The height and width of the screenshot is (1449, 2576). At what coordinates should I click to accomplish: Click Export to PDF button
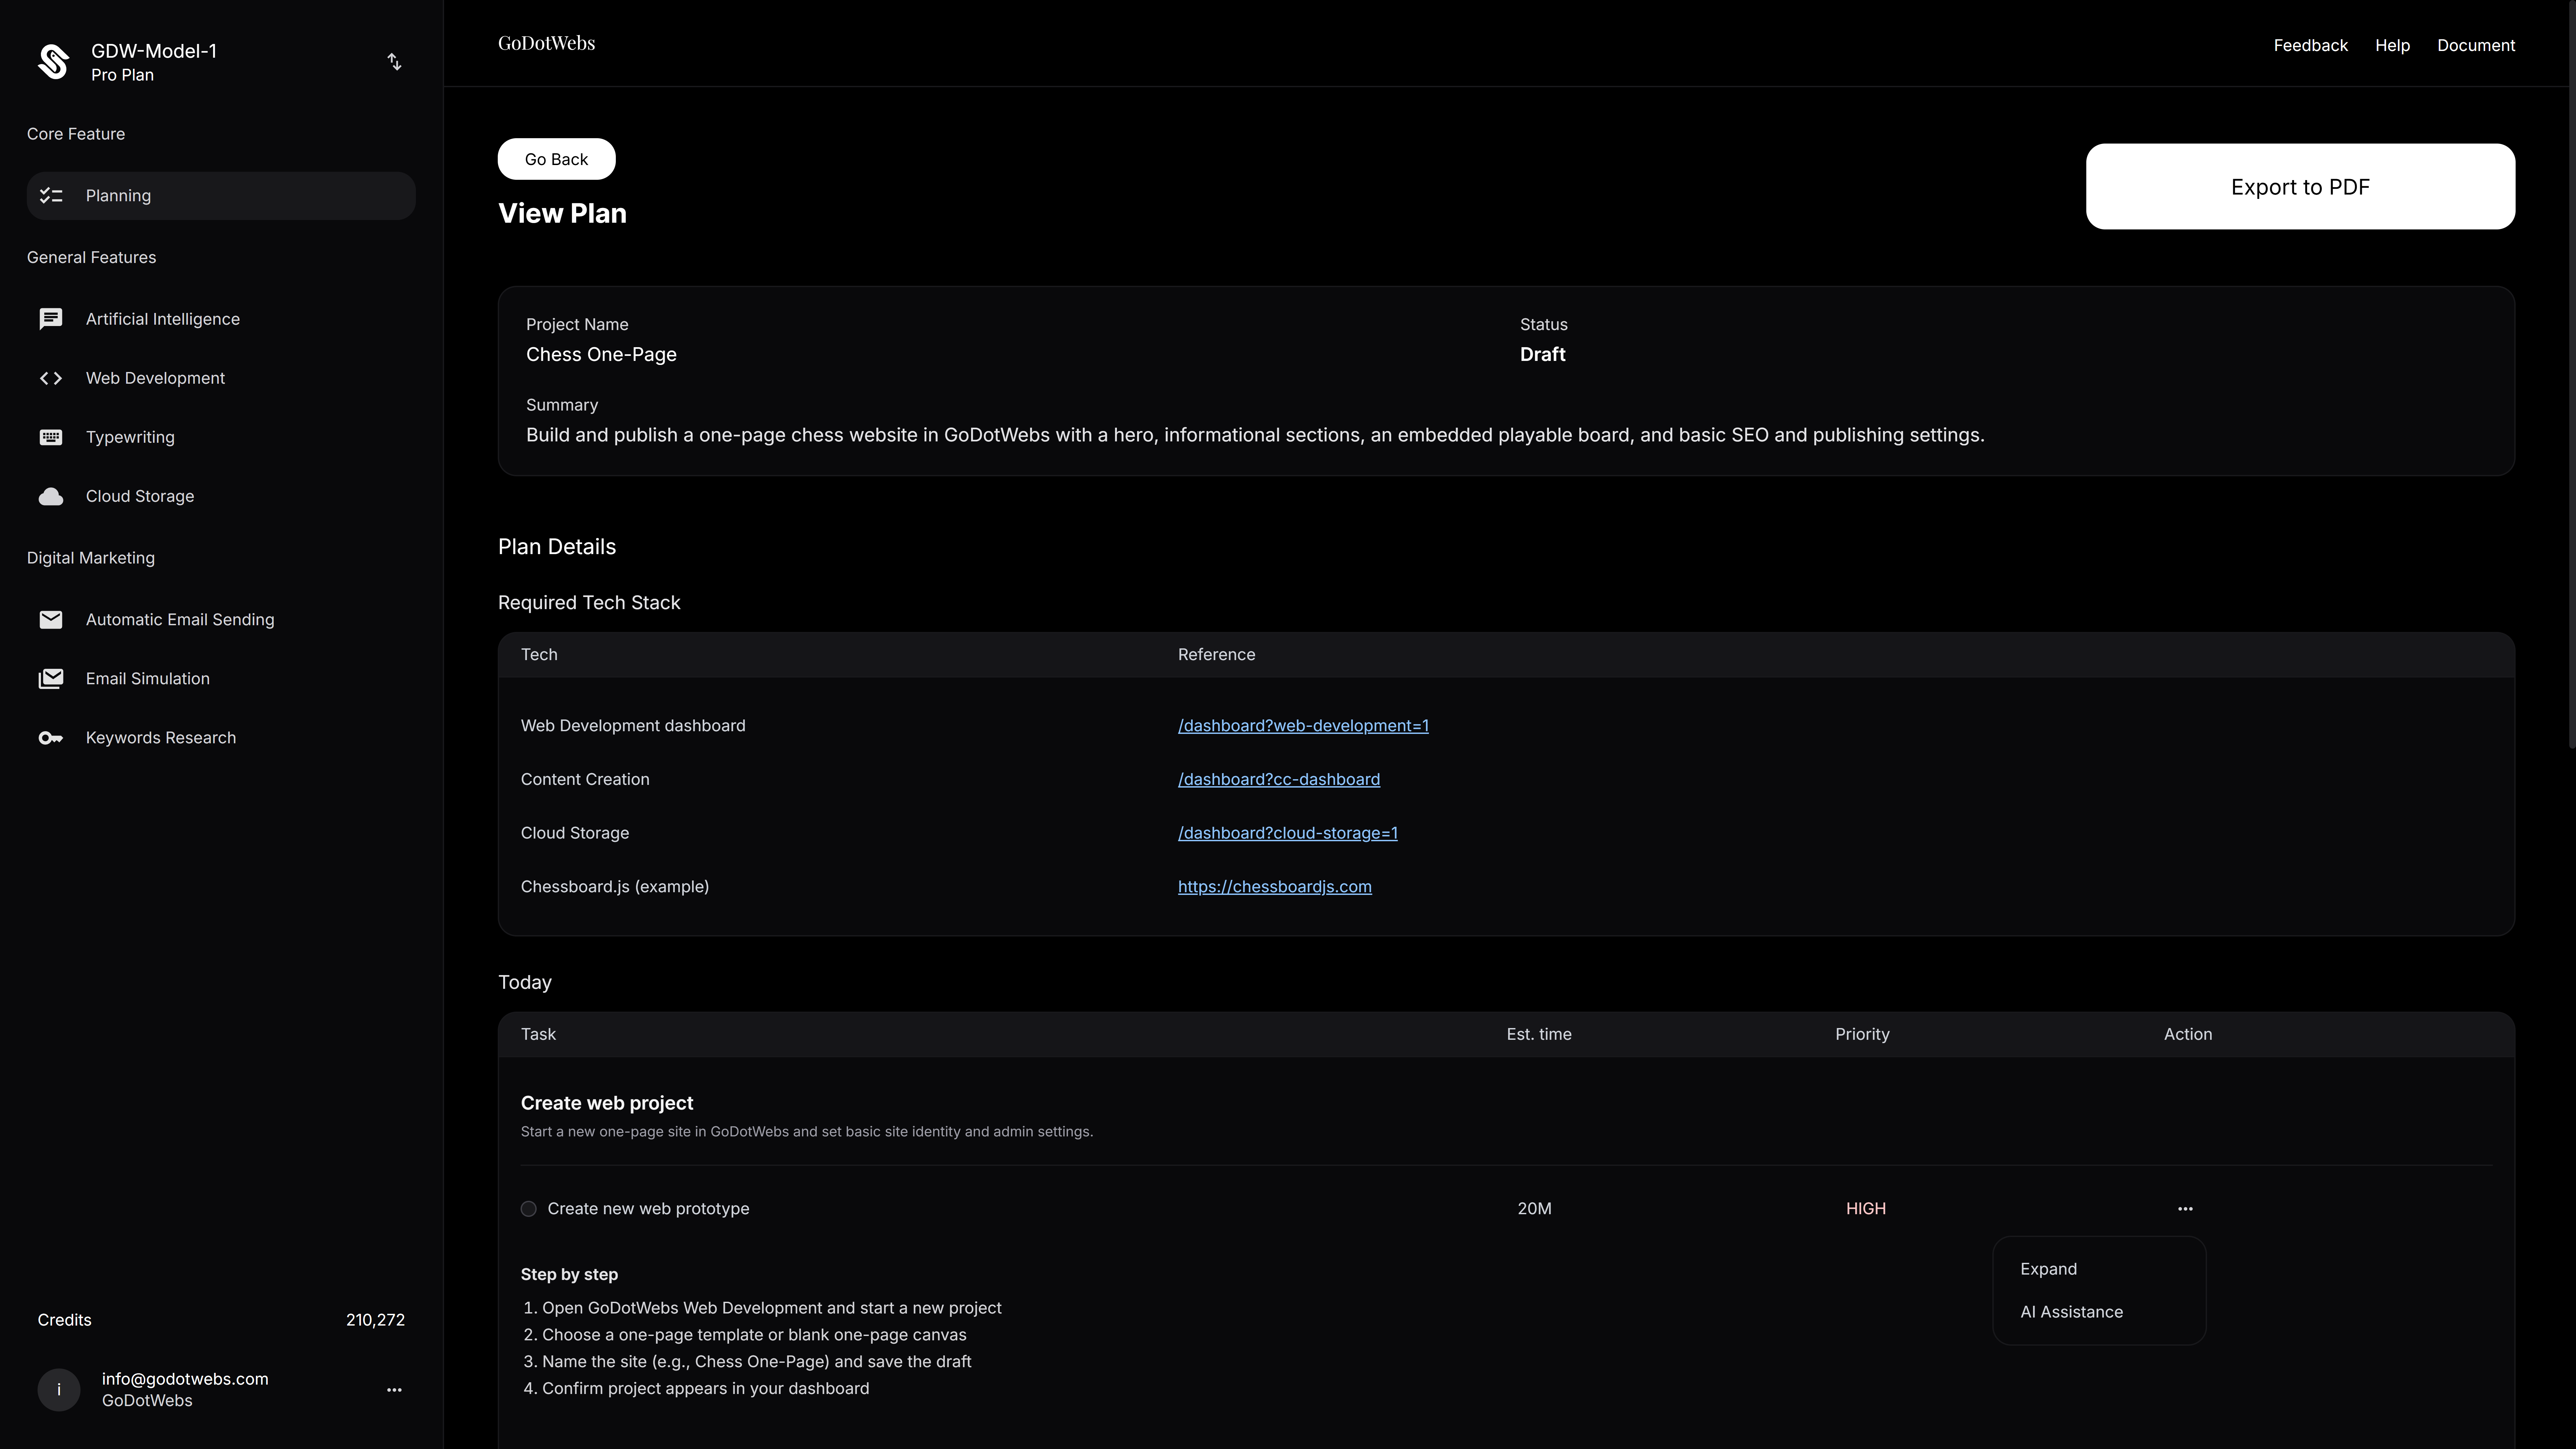2300,187
